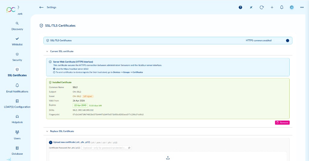309x161 pixels.
Task: Open the notifications bell in top bar
Action: tap(282, 7)
